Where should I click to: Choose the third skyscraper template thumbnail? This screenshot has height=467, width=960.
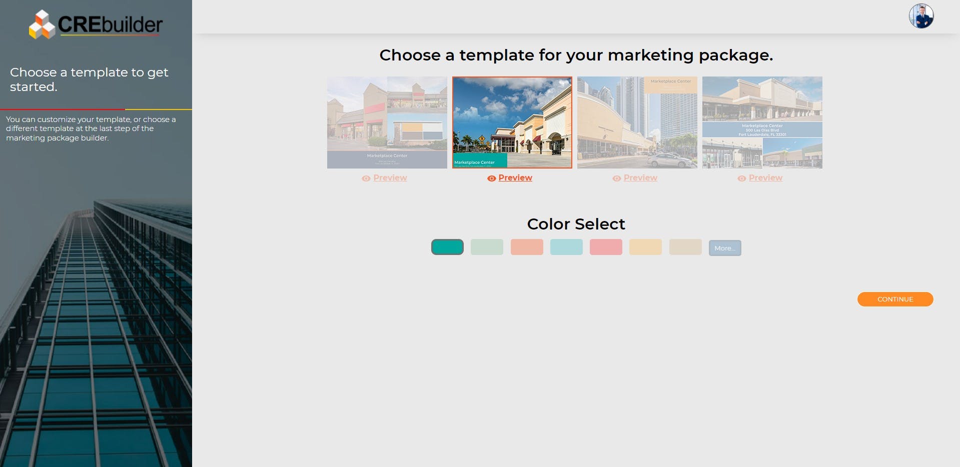[637, 122]
